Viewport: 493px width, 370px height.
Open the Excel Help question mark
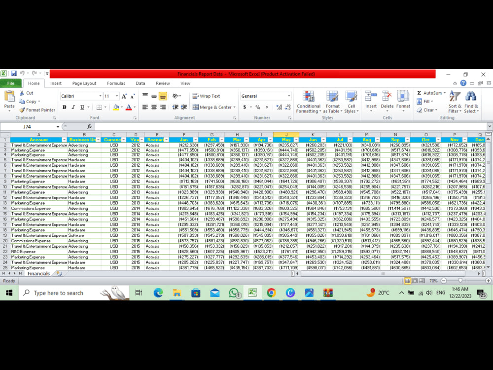click(x=463, y=83)
